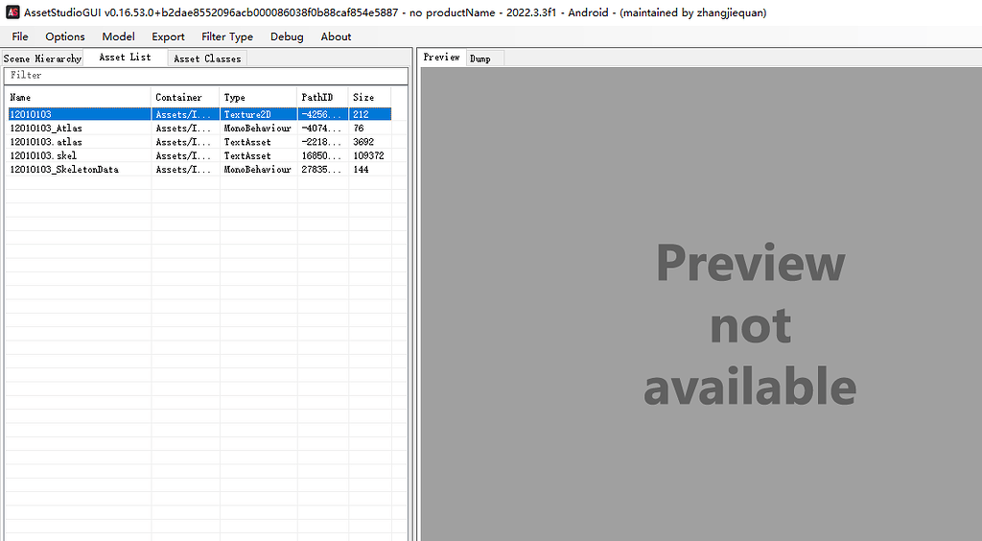The height and width of the screenshot is (541, 982).
Task: Open the Options menu
Action: [65, 36]
